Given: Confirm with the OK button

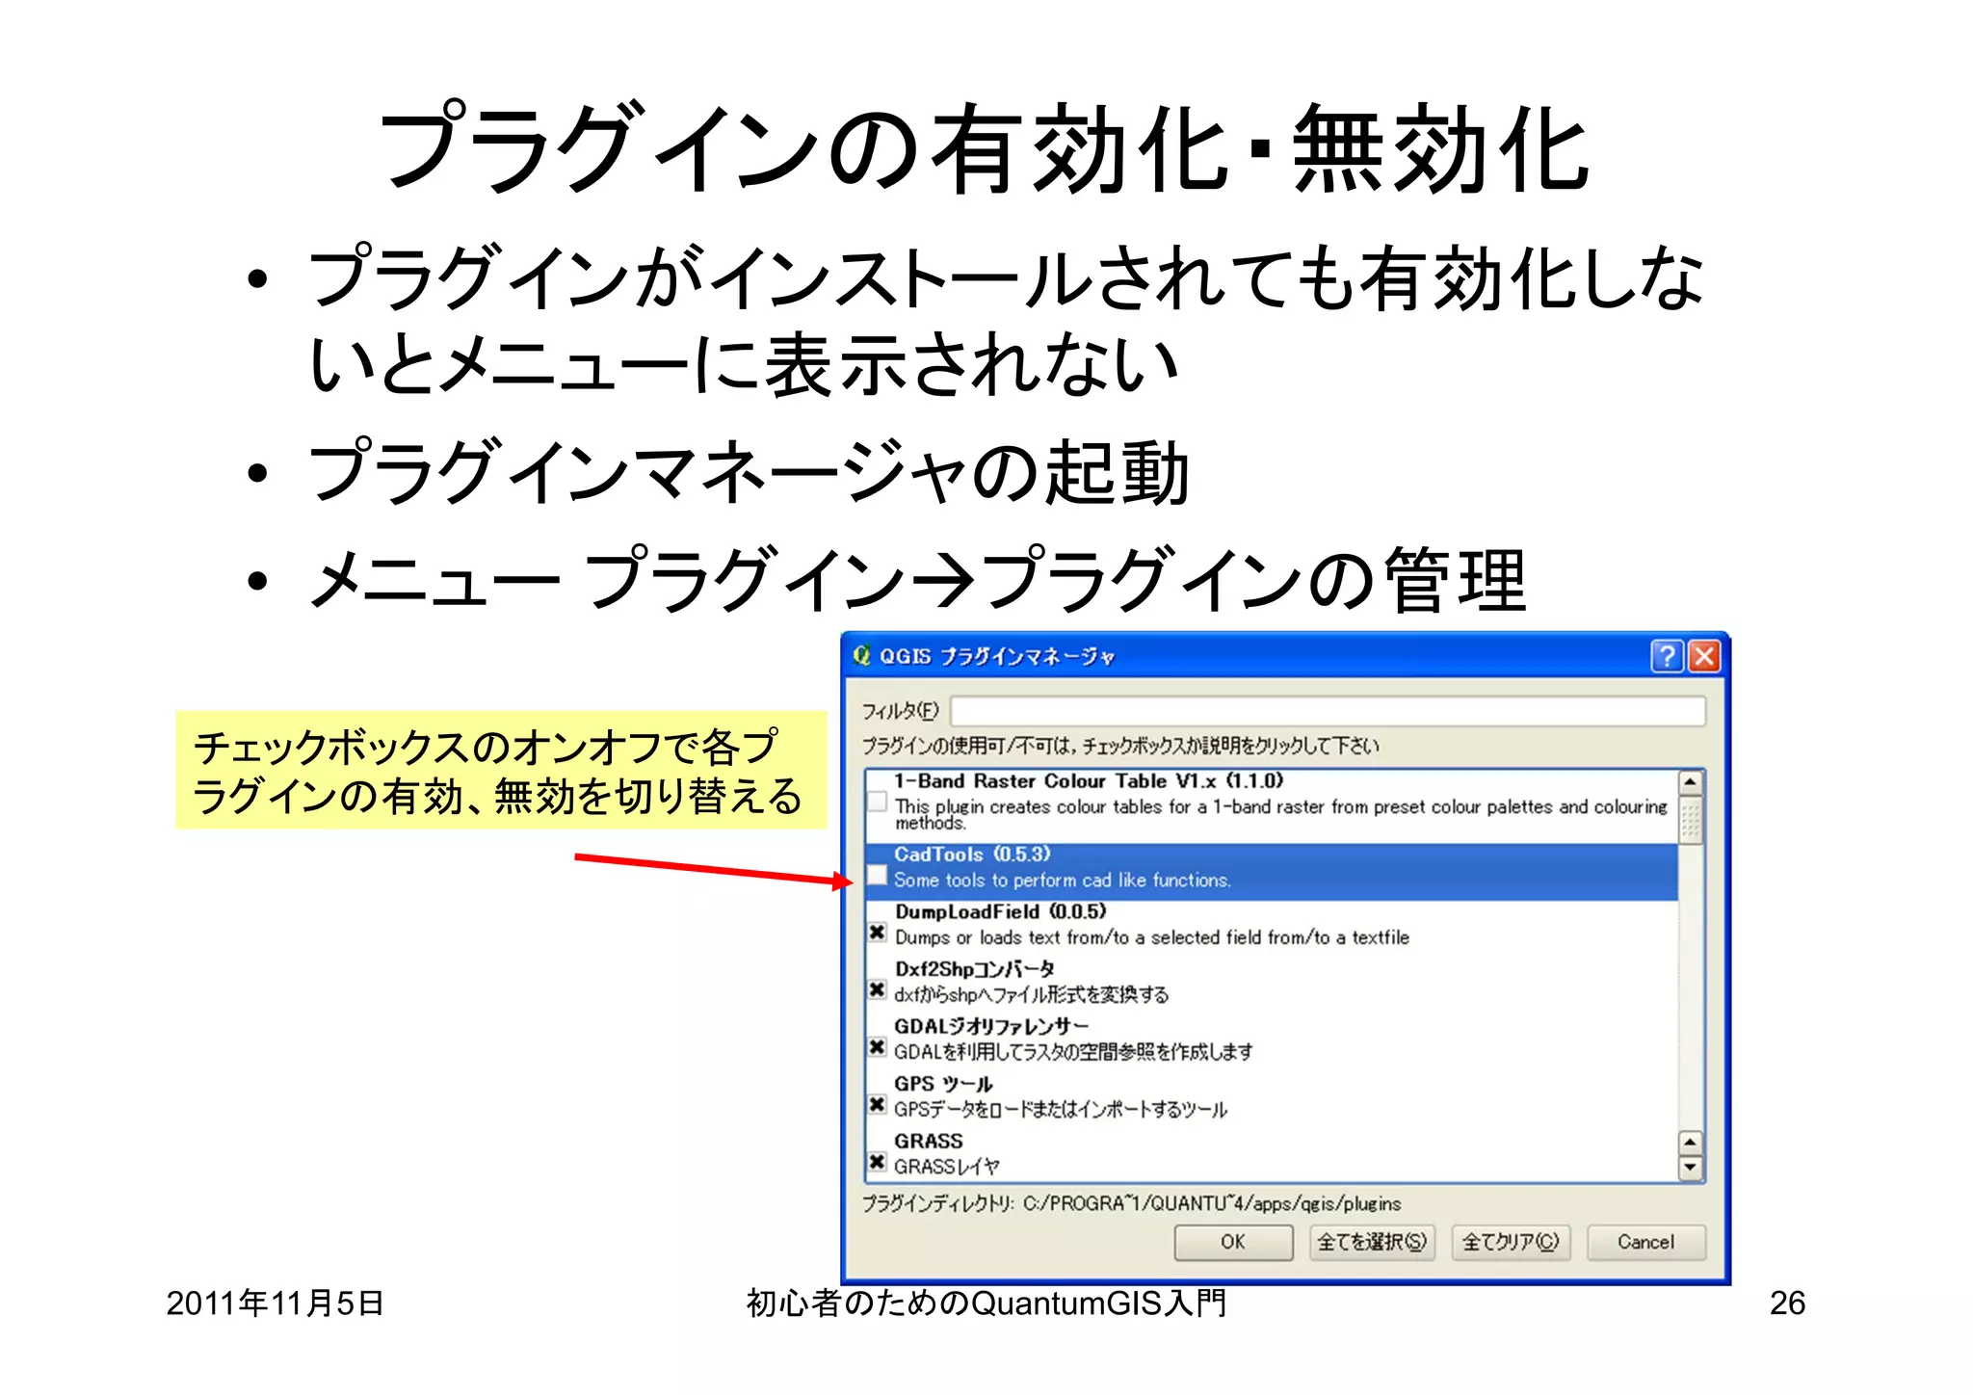Looking at the screenshot, I should (1233, 1242).
